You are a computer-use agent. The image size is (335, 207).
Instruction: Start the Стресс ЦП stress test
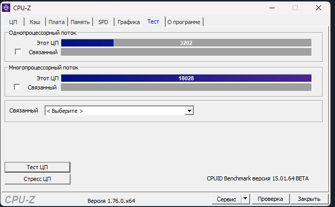(x=37, y=179)
